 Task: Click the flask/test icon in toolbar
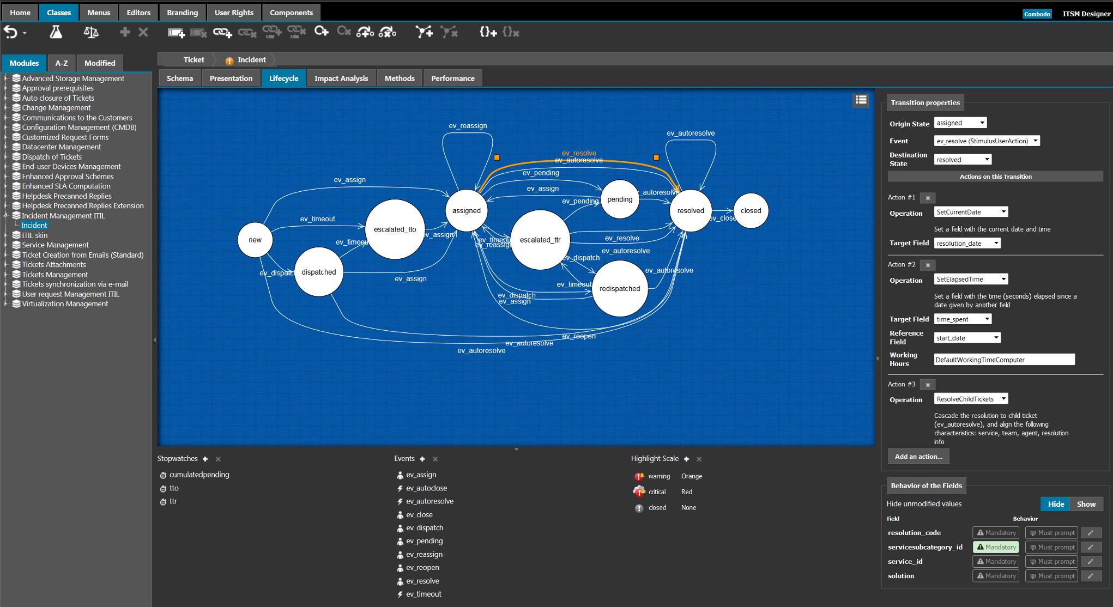[56, 34]
